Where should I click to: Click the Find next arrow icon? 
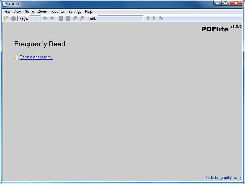point(154,18)
